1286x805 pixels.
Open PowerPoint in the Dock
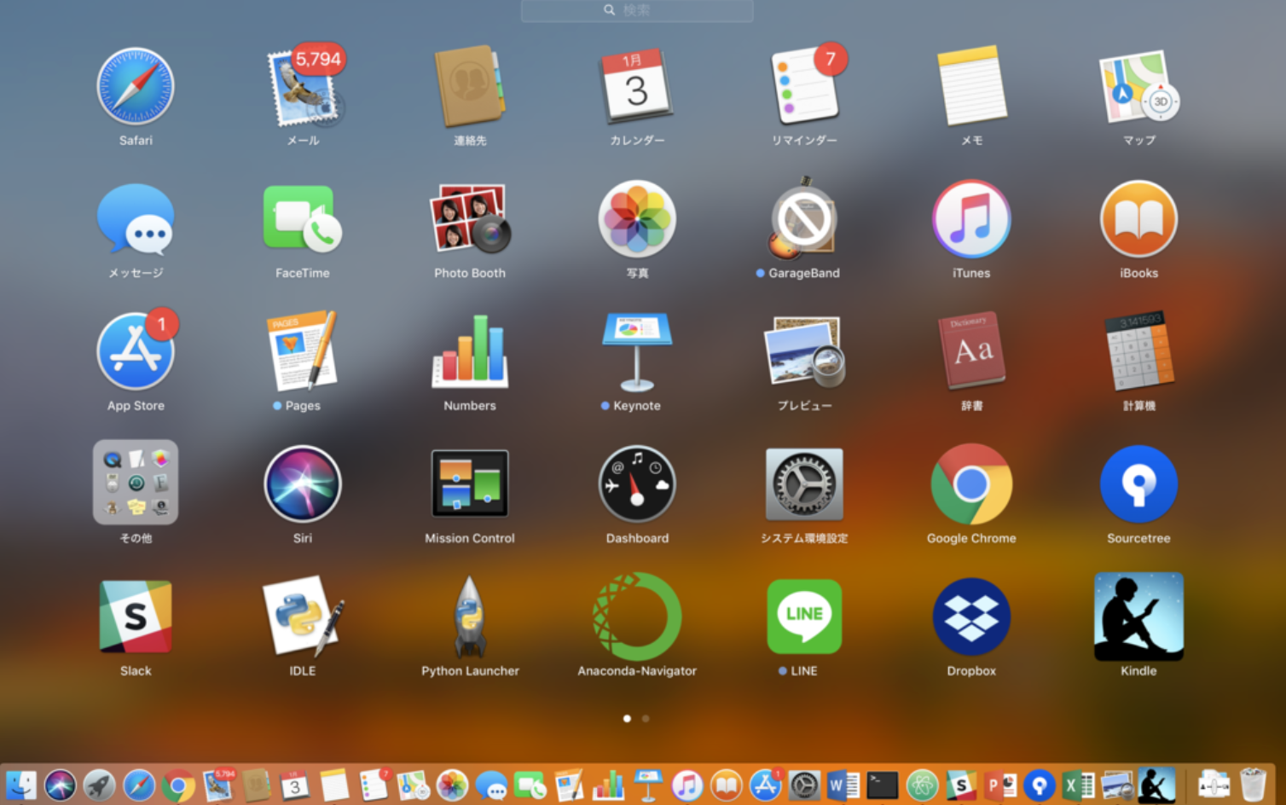1000,785
